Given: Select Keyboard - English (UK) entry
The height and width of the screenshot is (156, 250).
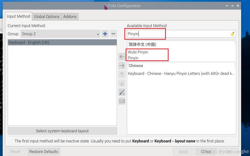Looking at the screenshot, I should [x=62, y=42].
